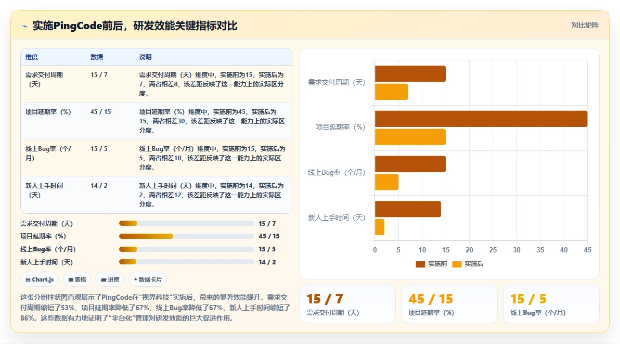Click the x-axis tick label 45
The image size is (620, 344).
(587, 250)
